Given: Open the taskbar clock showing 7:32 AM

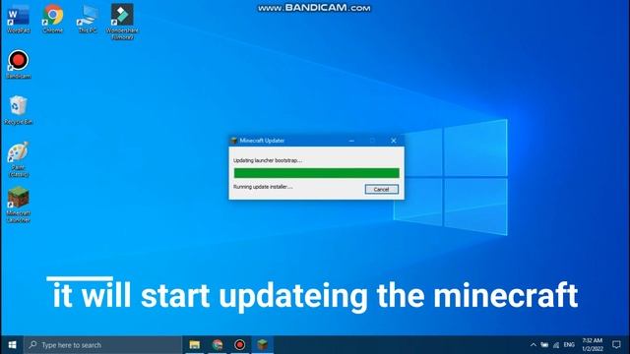Looking at the screenshot, I should pyautogui.click(x=593, y=345).
